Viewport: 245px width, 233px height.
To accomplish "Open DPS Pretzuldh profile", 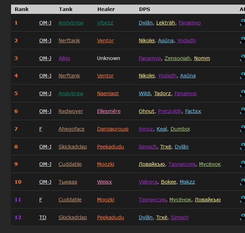I will tap(170, 111).
